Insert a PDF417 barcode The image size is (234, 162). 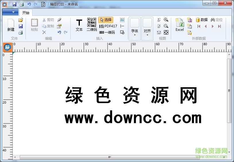click(x=108, y=26)
